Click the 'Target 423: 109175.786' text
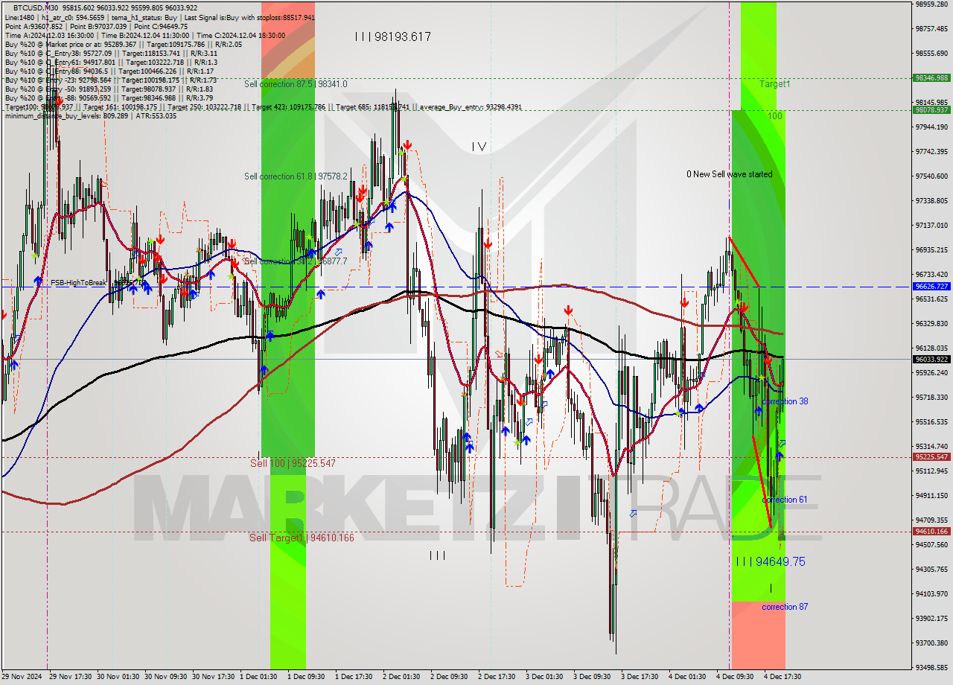The width and height of the screenshot is (953, 685). pyautogui.click(x=289, y=106)
